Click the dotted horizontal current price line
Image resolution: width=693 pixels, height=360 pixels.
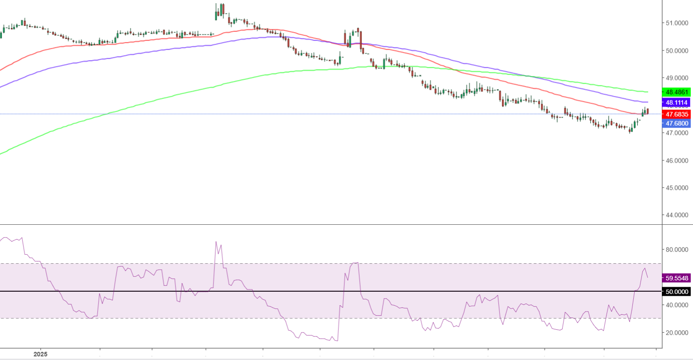[x=271, y=114]
